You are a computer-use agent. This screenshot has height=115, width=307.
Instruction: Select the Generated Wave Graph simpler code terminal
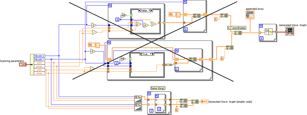click(204, 101)
